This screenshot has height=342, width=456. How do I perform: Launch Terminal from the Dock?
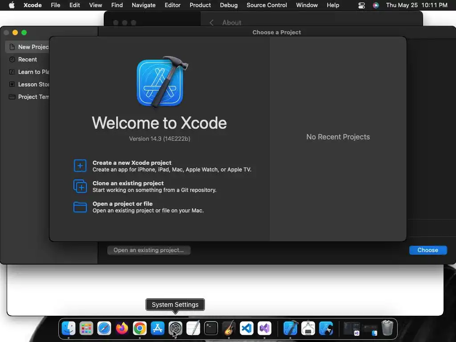[211, 328]
